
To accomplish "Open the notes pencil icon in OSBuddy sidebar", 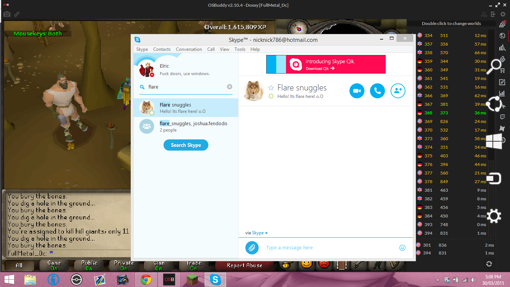I will pyautogui.click(x=502, y=82).
